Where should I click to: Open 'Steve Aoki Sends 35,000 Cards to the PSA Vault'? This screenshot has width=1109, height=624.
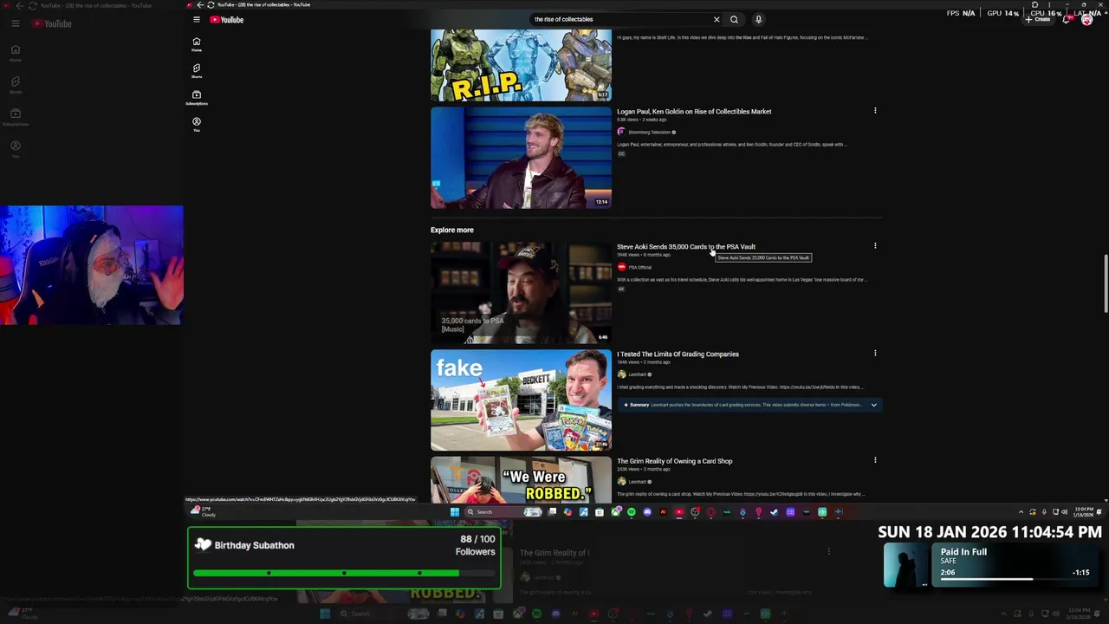click(686, 246)
